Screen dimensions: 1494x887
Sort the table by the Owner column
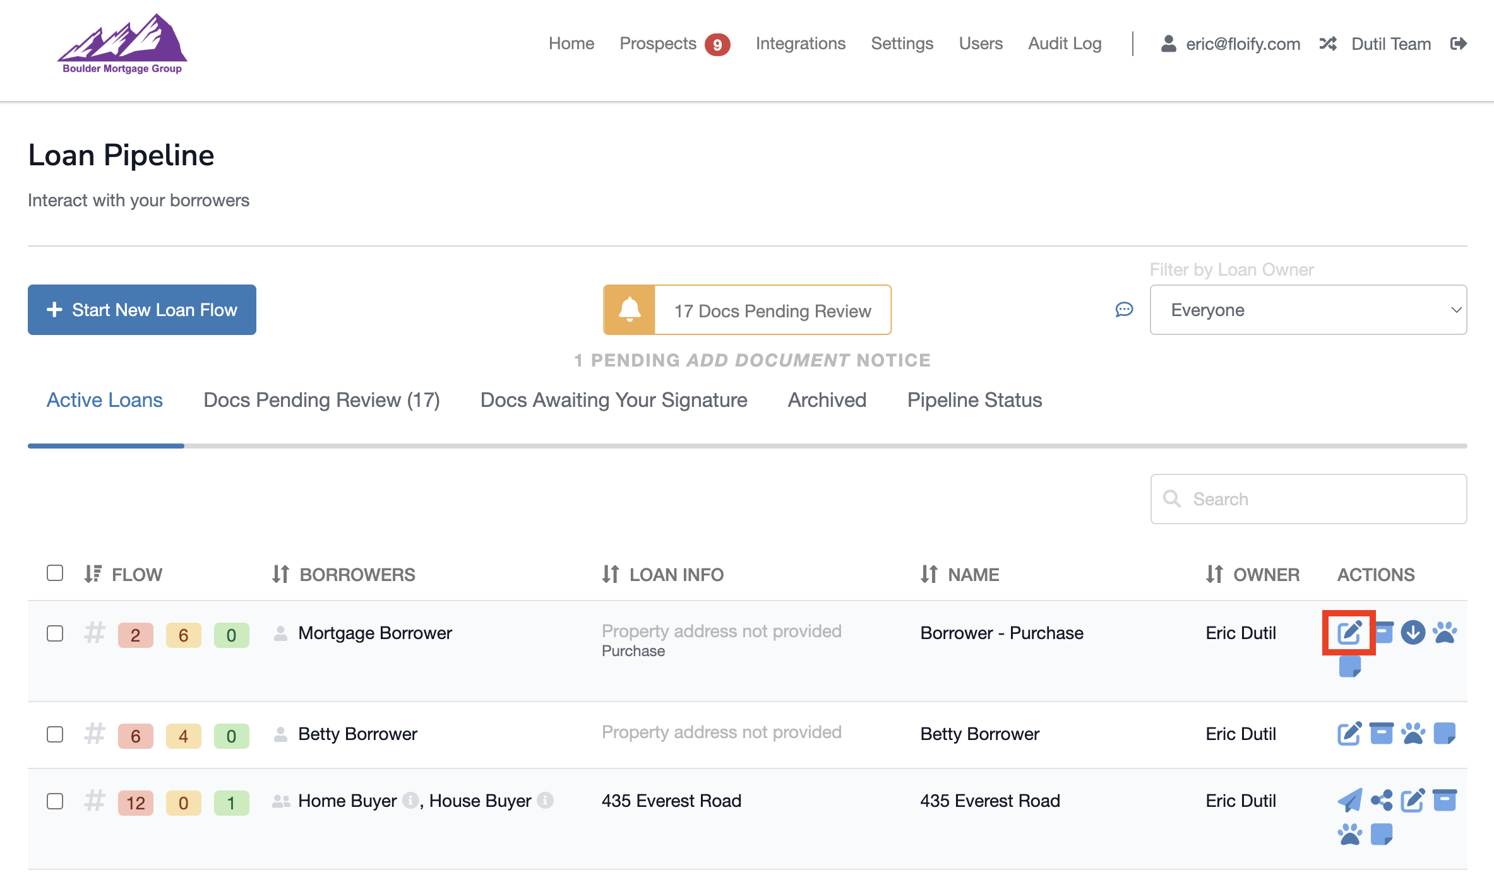(x=1252, y=574)
